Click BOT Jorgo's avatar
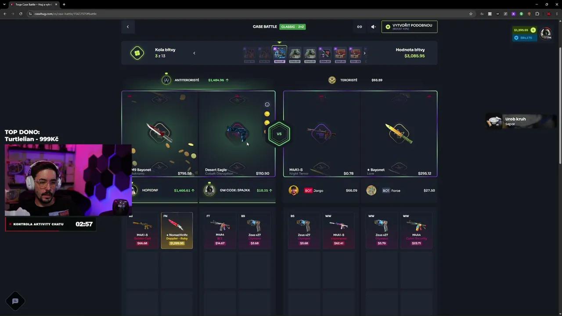The height and width of the screenshot is (316, 562). [x=294, y=190]
